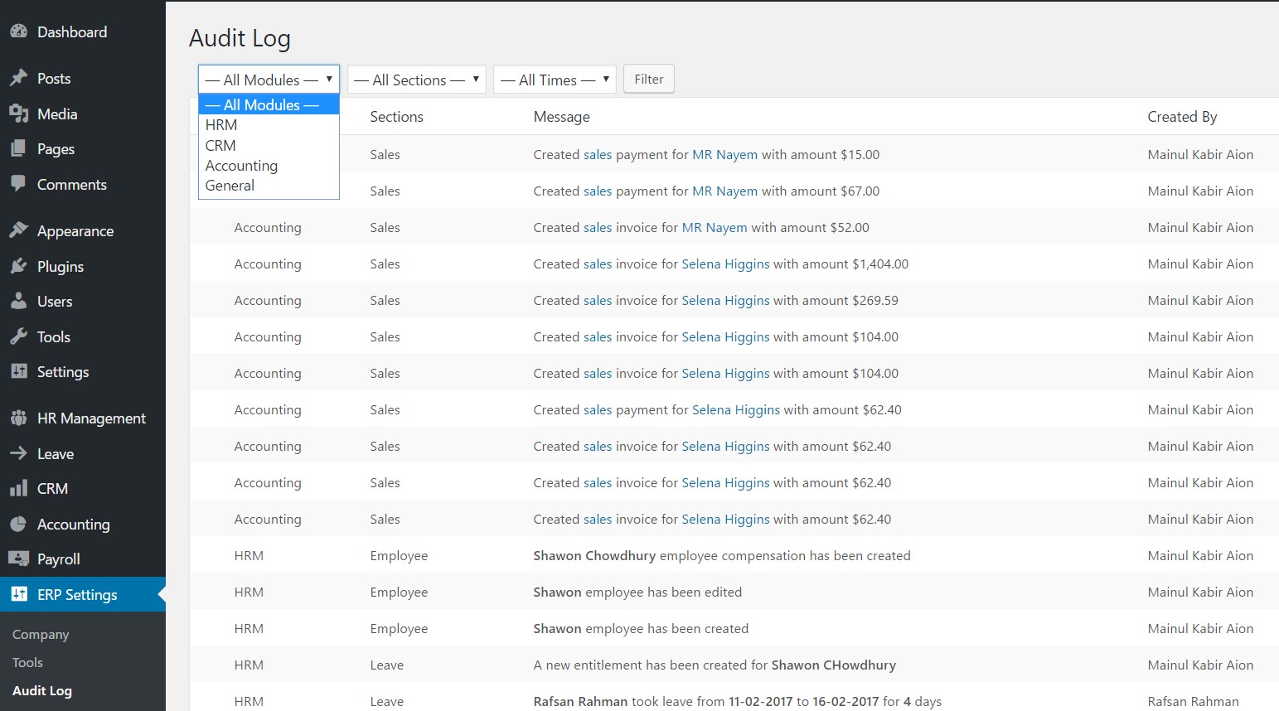
Task: Choose Accounting from the modules list
Action: coord(269,166)
